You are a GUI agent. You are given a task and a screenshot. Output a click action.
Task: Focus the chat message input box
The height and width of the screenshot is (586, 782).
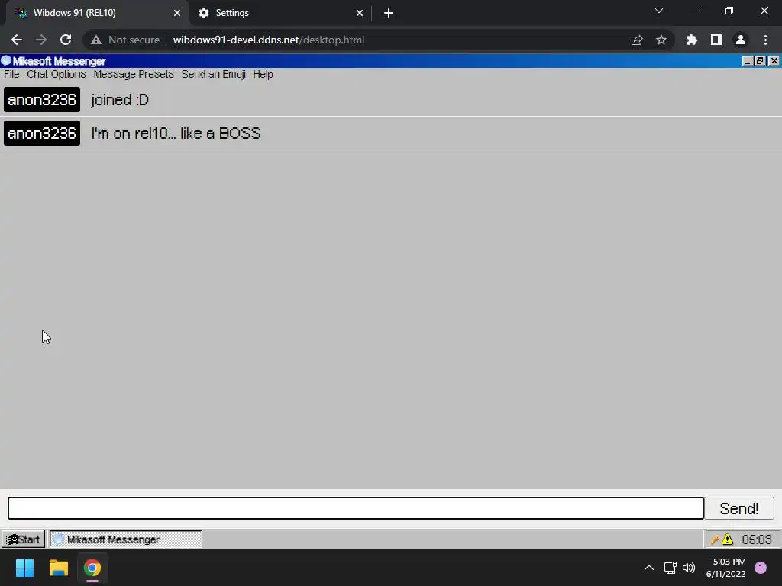[356, 508]
